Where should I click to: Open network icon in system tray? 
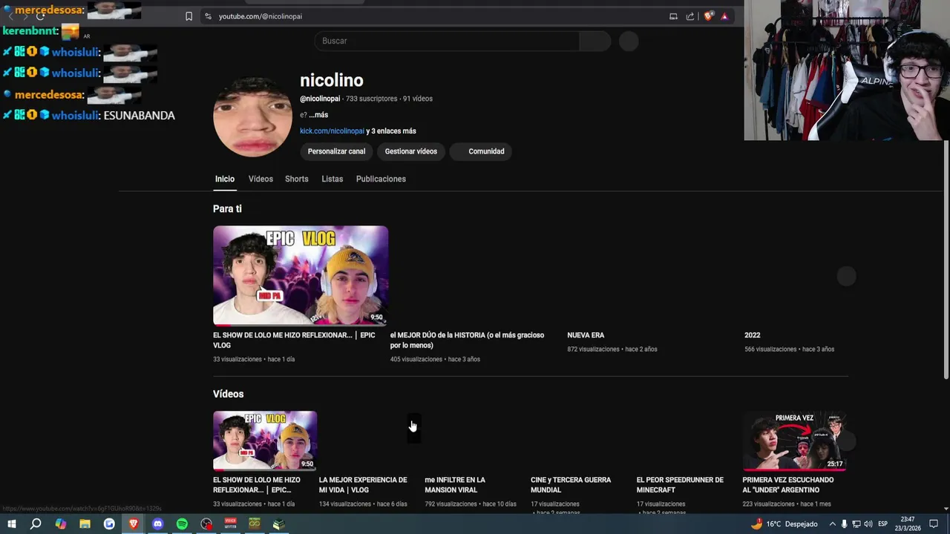coord(856,524)
